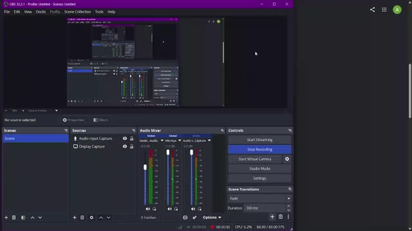Add a new scene with plus icon
Screen dimensions: 412x231
pos(6,218)
